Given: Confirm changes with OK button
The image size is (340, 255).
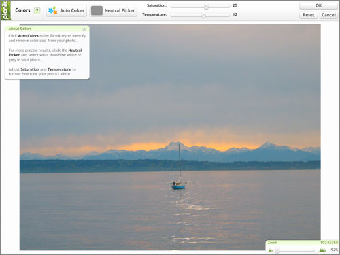Looking at the screenshot, I should (318, 5).
